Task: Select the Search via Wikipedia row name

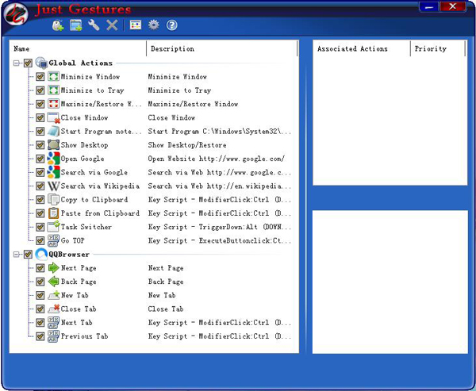Action: click(100, 186)
